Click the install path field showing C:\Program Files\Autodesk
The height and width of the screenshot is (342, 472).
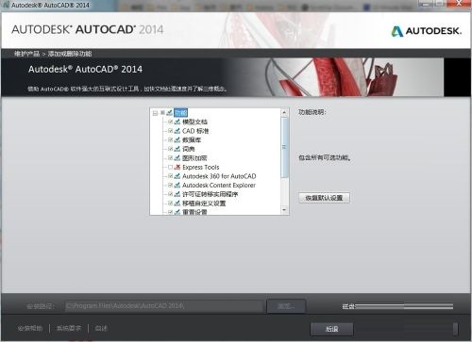click(x=163, y=306)
